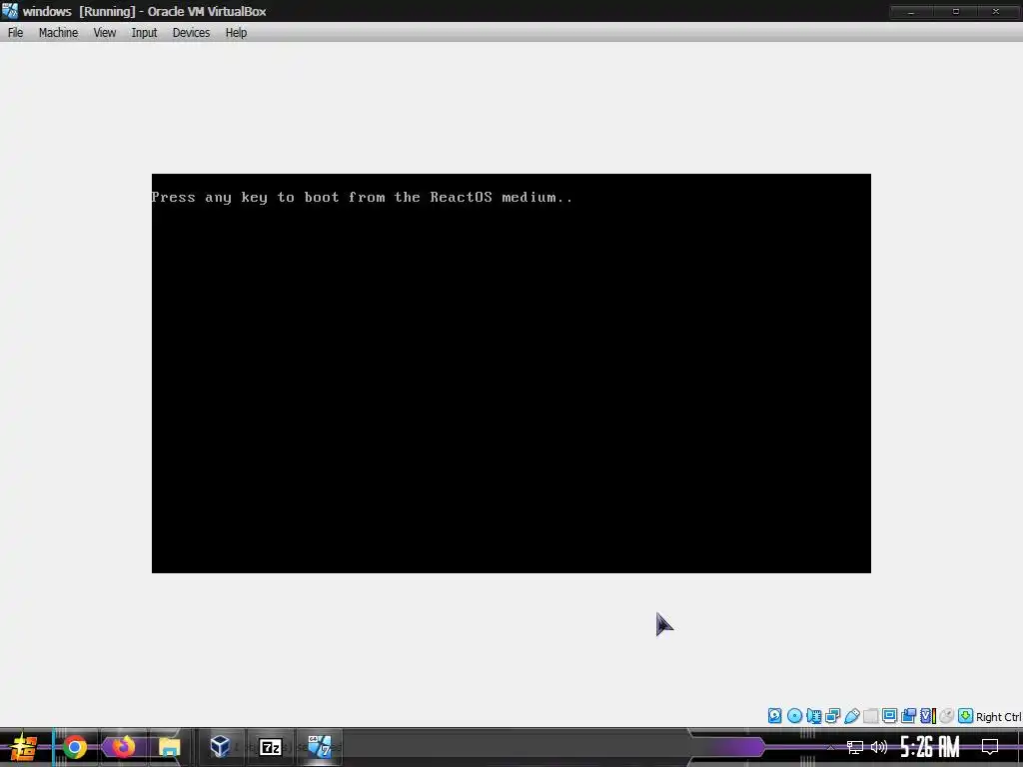Click the network adapter status icon
The height and width of the screenshot is (767, 1023).
[832, 716]
